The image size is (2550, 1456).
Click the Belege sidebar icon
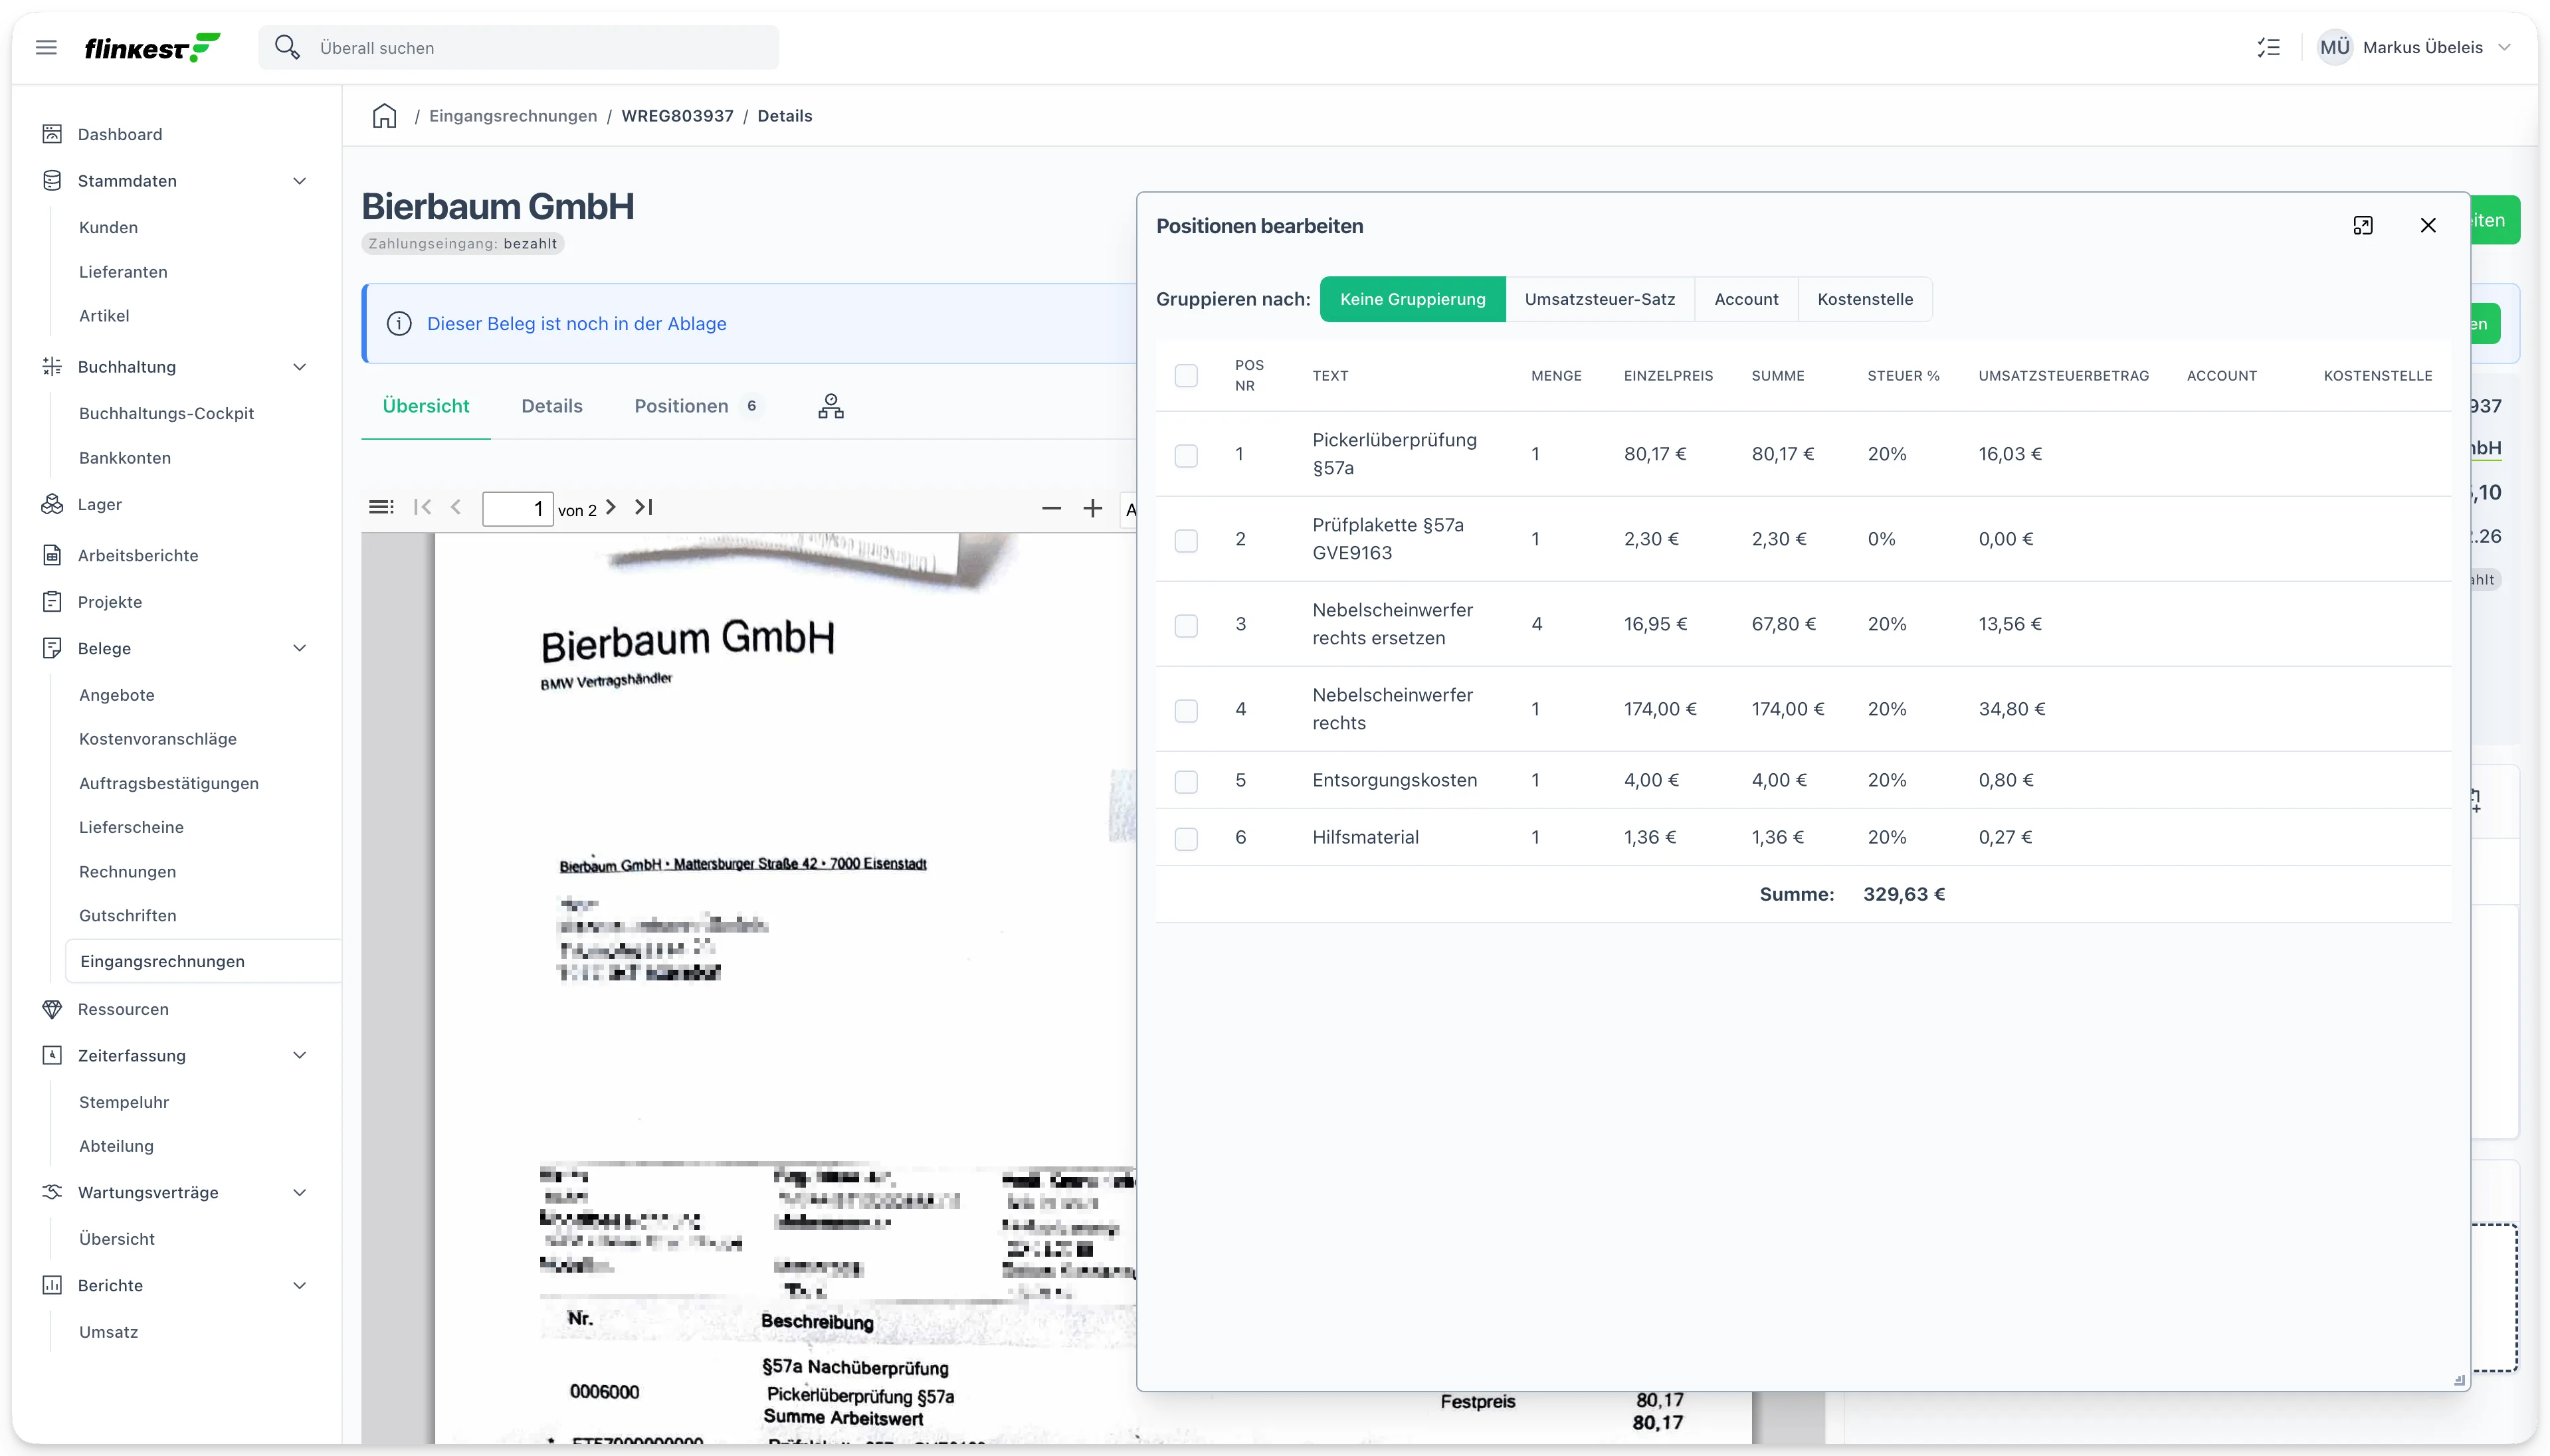(52, 648)
